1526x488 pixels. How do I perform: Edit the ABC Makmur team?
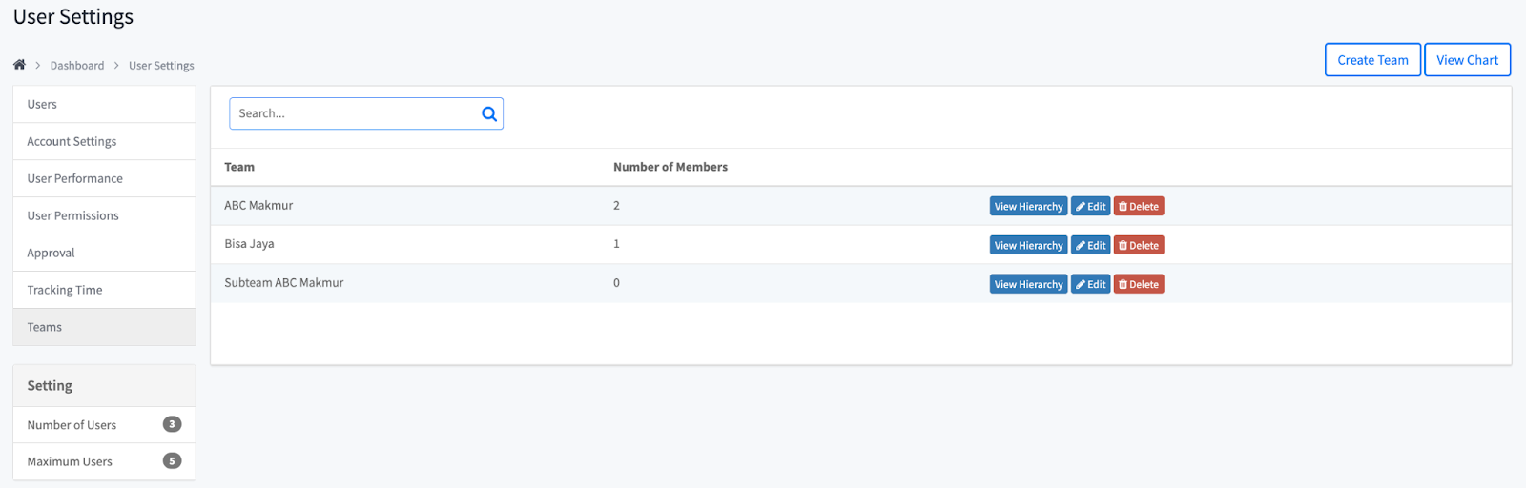tap(1090, 207)
